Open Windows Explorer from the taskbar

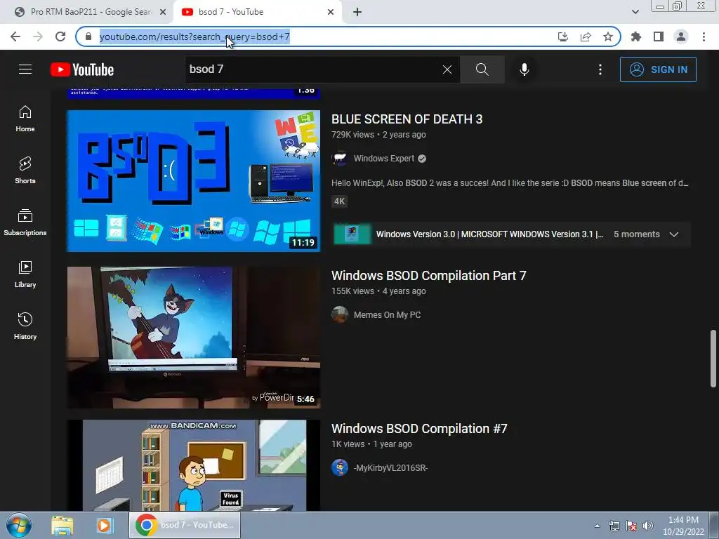[62, 525]
